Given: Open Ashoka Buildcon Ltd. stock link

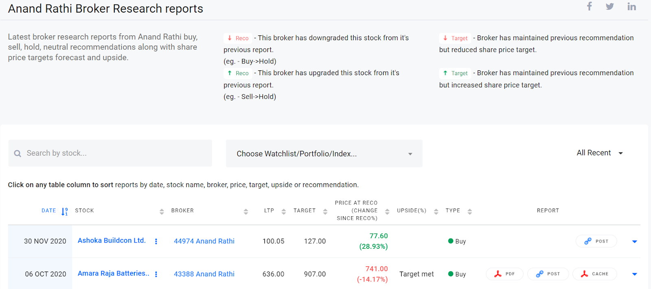Looking at the screenshot, I should [111, 241].
